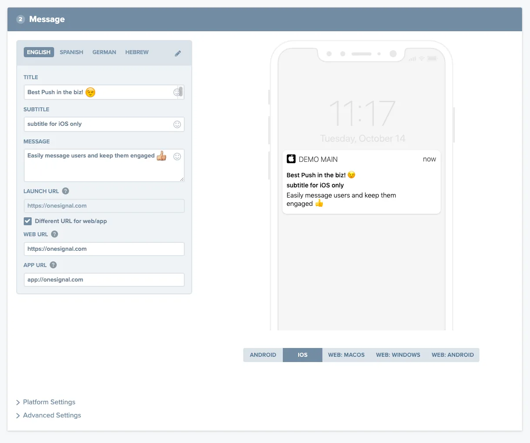Switch preview to ANDROID
Image resolution: width=530 pixels, height=443 pixels.
(x=263, y=355)
